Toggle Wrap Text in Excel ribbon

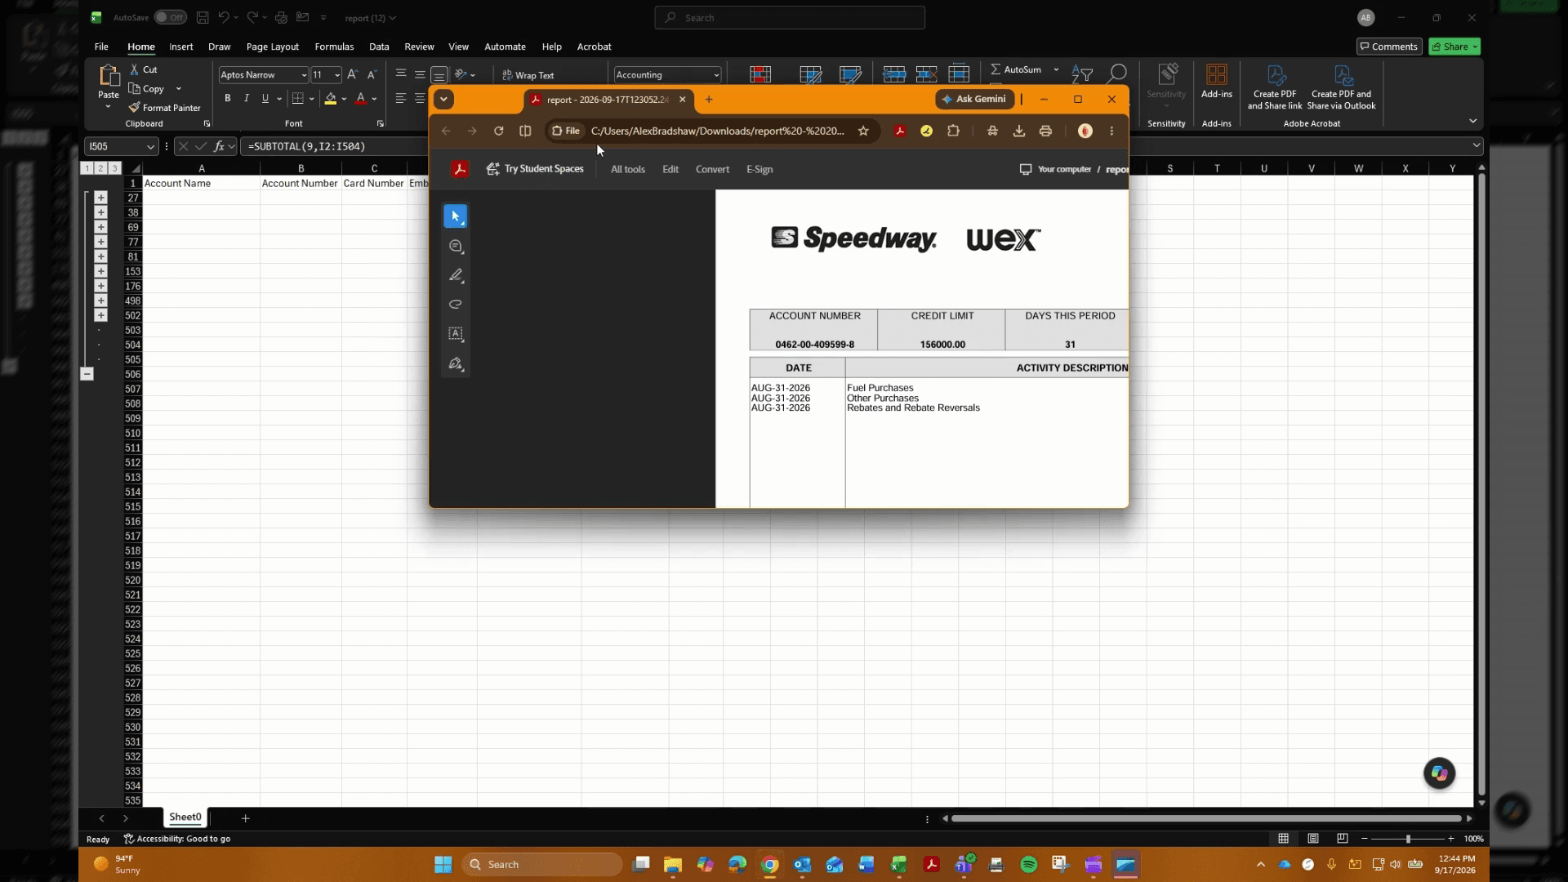[x=528, y=75]
